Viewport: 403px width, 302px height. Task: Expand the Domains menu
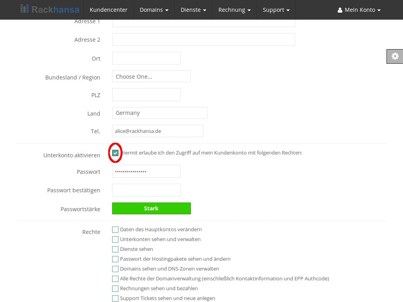click(x=154, y=10)
